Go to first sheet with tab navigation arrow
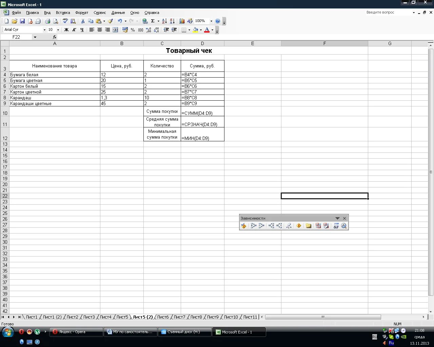Image resolution: width=434 pixels, height=347 pixels. 3,317
